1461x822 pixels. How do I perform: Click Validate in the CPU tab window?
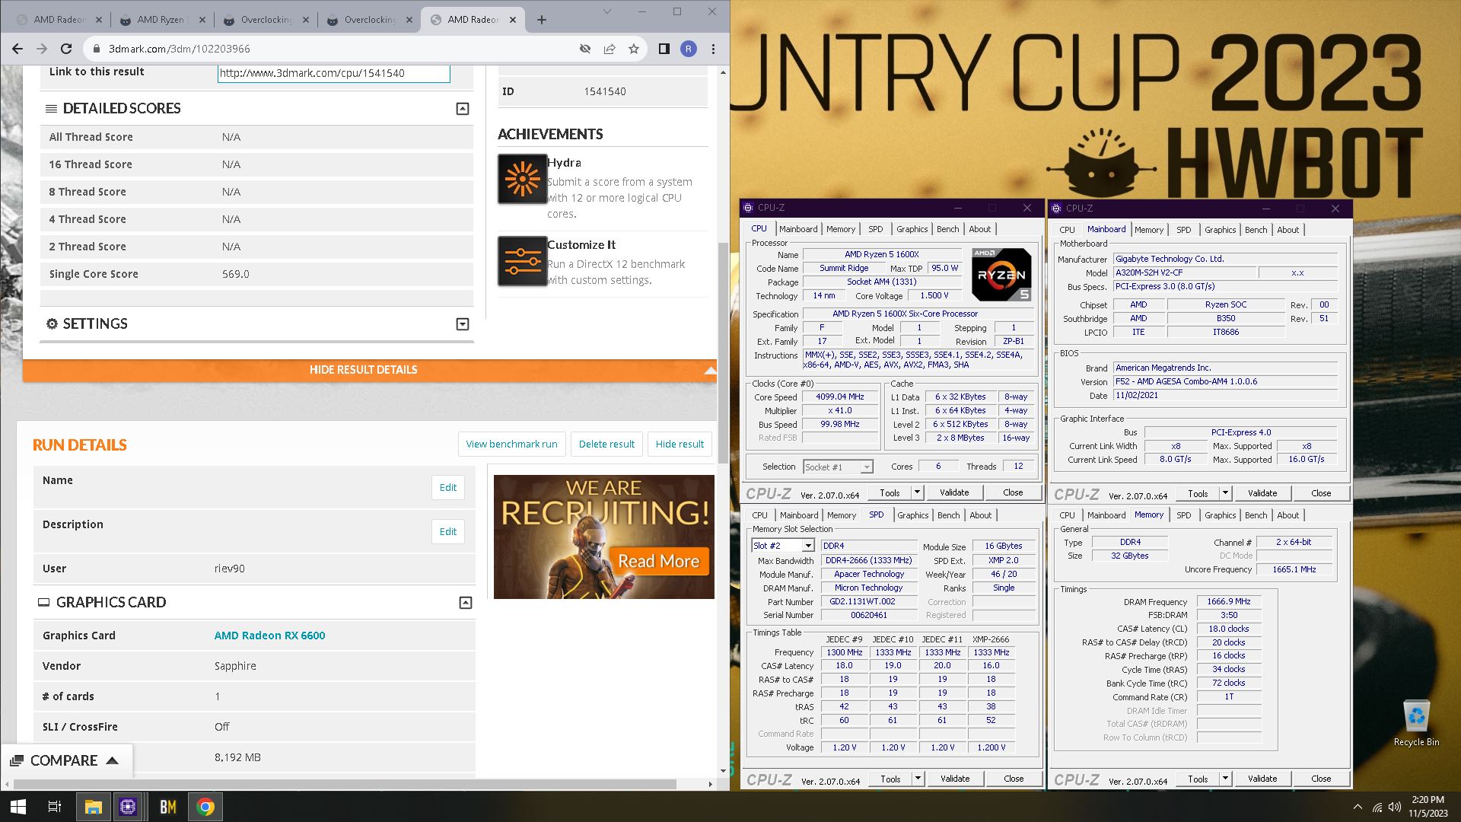point(954,492)
